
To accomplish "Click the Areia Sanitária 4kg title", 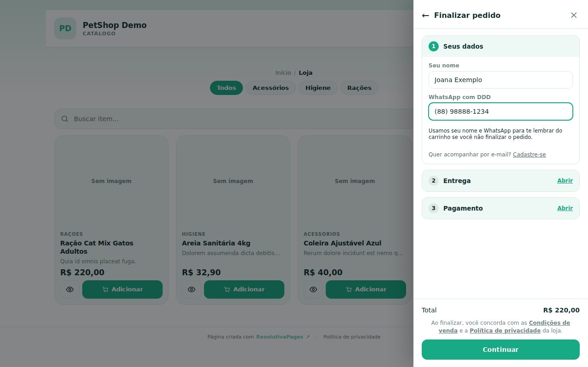I will coord(216,243).
